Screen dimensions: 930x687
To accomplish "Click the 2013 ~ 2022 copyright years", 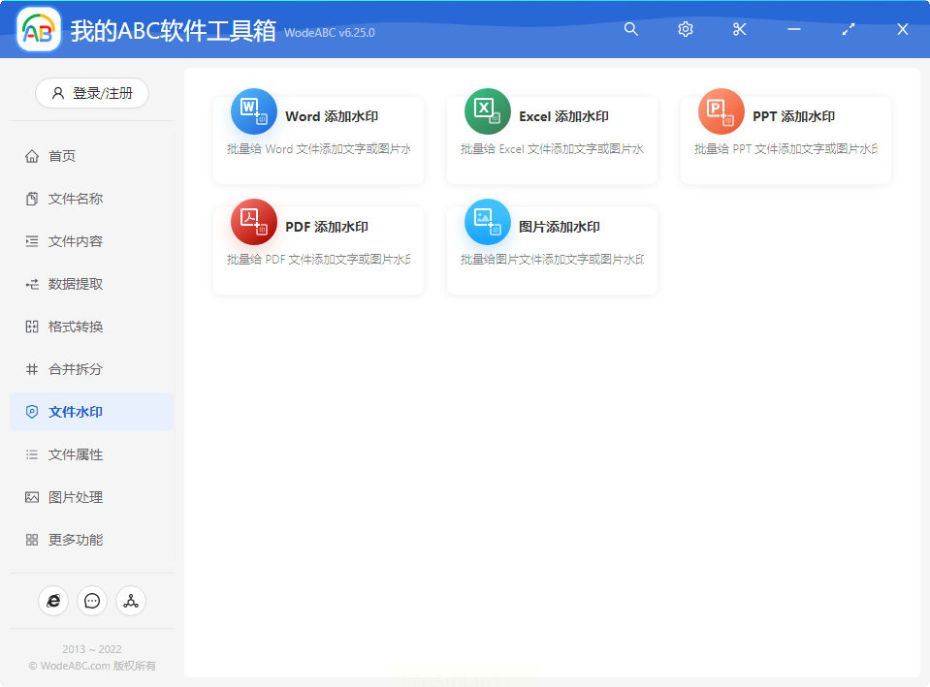I will tap(92, 649).
